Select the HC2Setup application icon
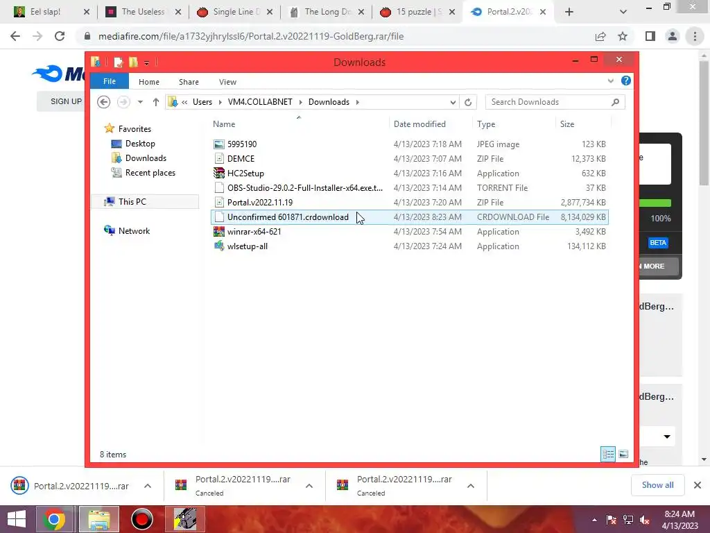 (x=219, y=173)
